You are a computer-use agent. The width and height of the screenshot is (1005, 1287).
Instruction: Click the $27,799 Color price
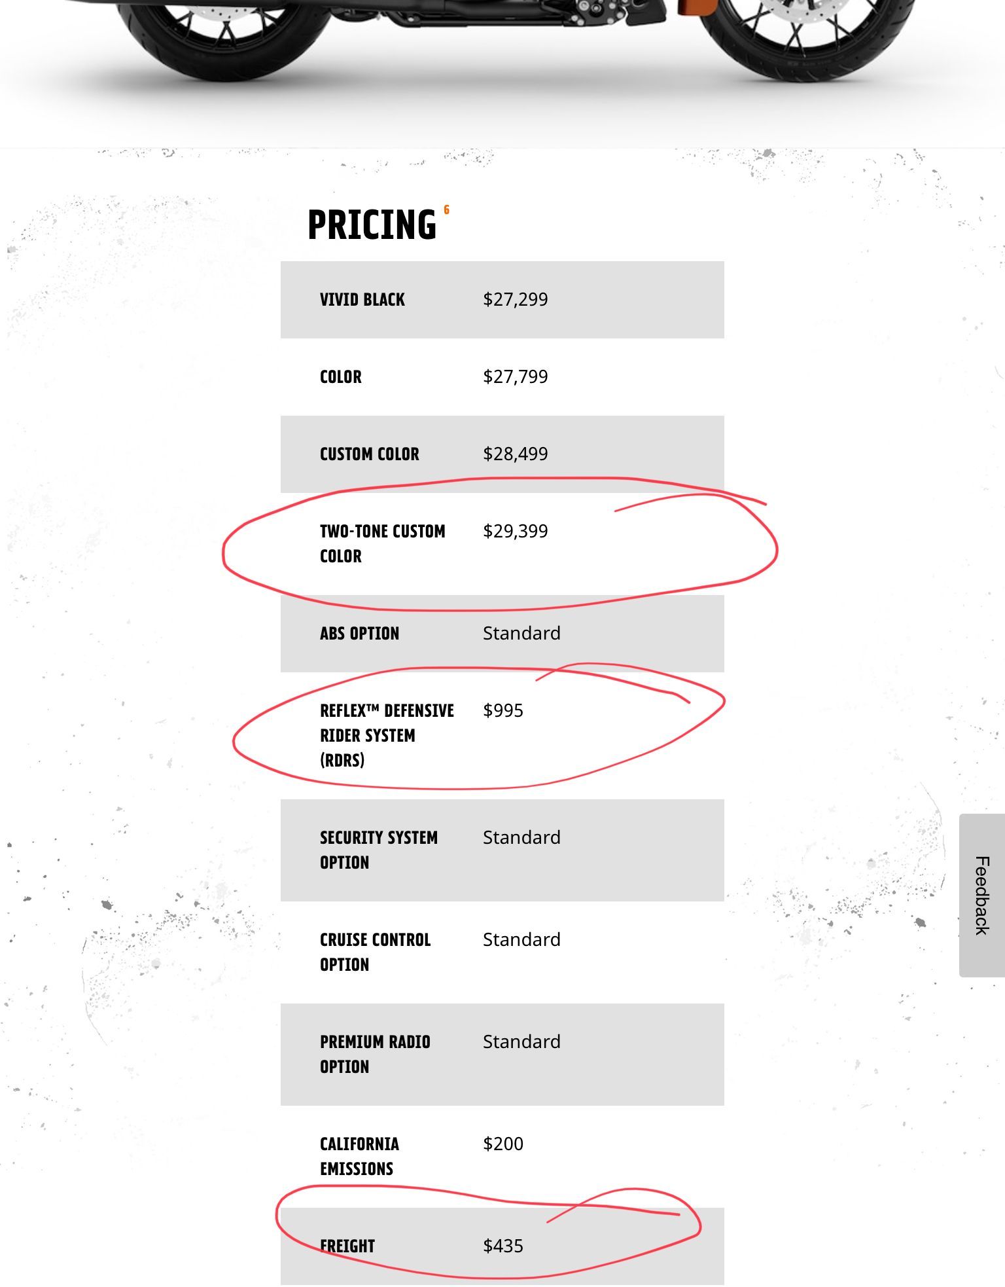pos(515,376)
